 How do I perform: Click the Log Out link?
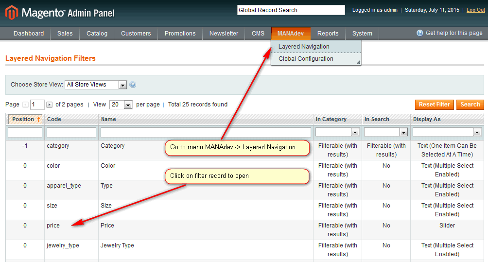coord(475,10)
